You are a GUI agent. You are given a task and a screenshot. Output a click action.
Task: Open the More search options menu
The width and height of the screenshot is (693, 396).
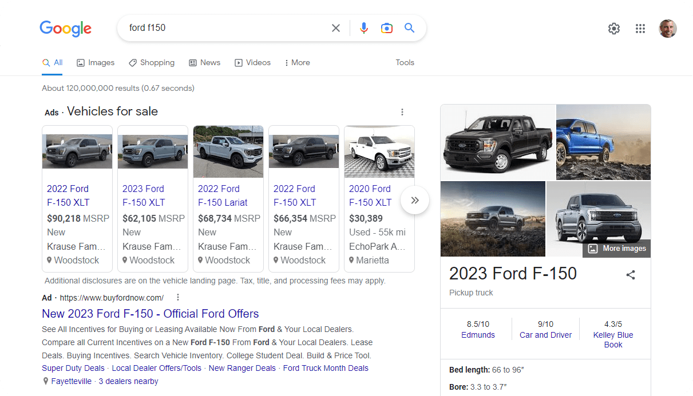pyautogui.click(x=297, y=62)
